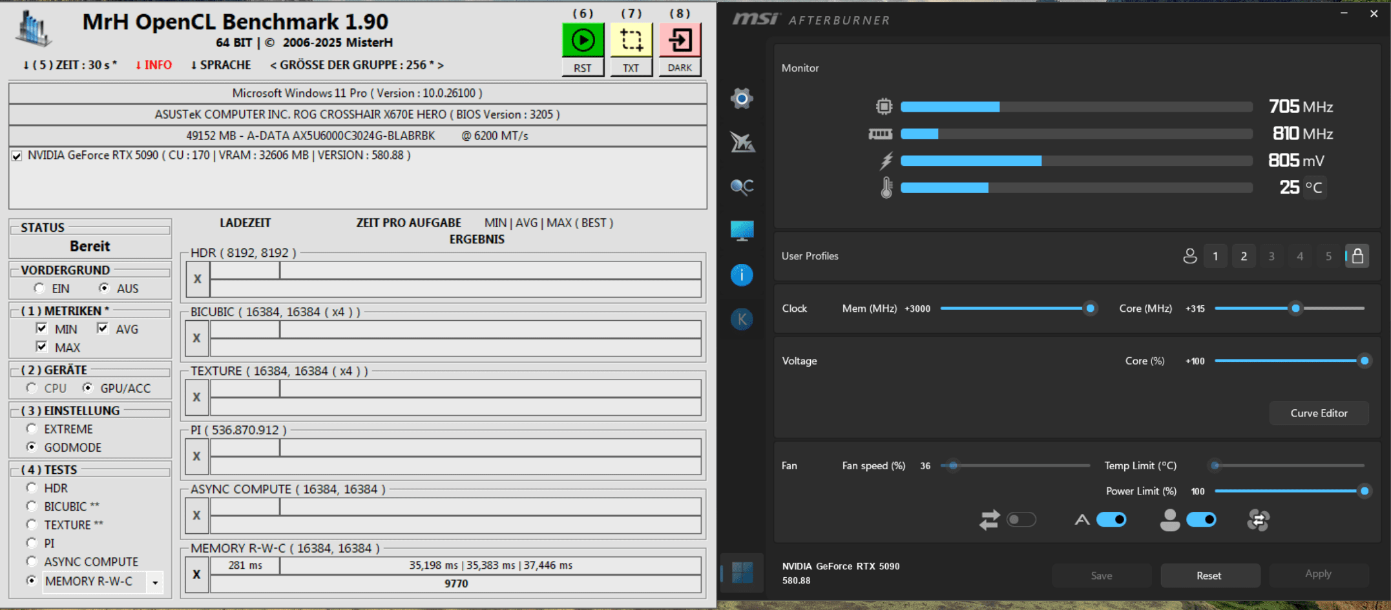Viewport: 1391px width, 610px height.
Task: Click the Save button in Afterburner
Action: [1102, 576]
